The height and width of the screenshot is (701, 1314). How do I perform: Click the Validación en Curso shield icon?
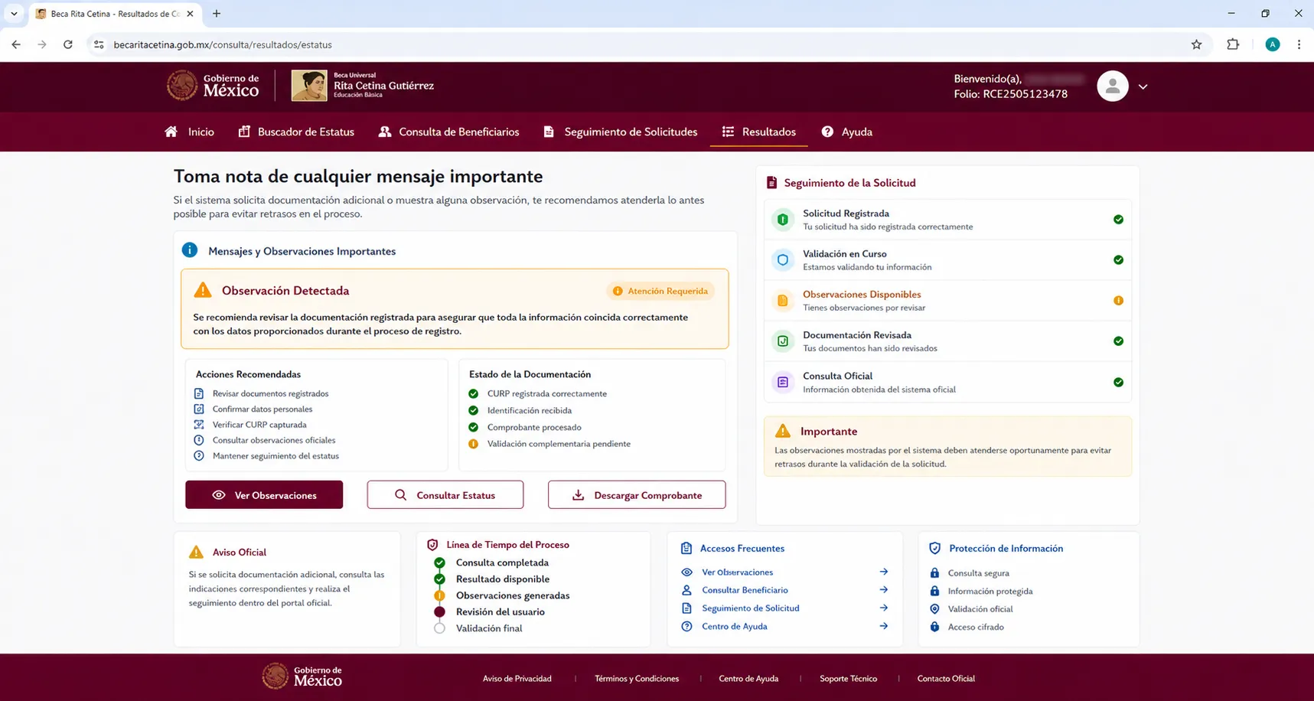[x=783, y=260]
